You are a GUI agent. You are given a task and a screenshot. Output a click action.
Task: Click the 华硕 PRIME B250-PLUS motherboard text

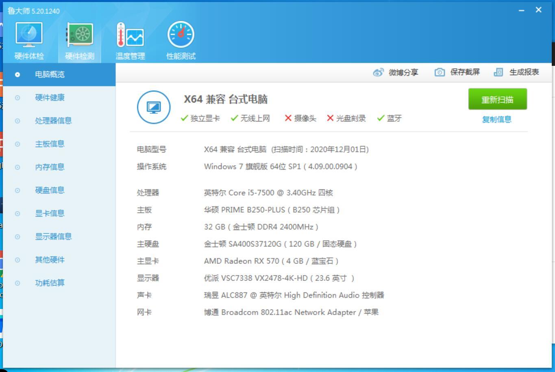(x=272, y=210)
